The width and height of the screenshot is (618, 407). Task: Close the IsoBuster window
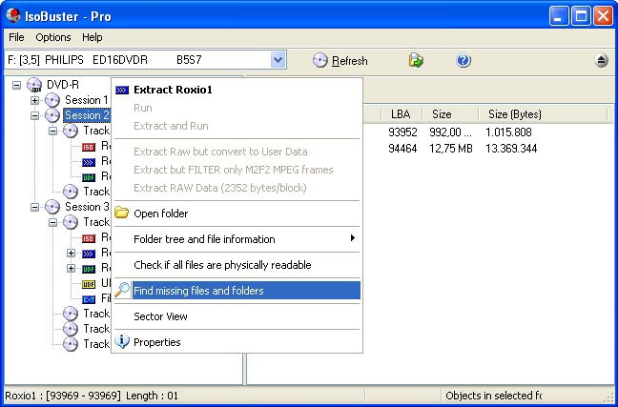(603, 16)
